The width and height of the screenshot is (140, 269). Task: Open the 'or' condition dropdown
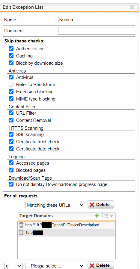pyautogui.click(x=13, y=266)
